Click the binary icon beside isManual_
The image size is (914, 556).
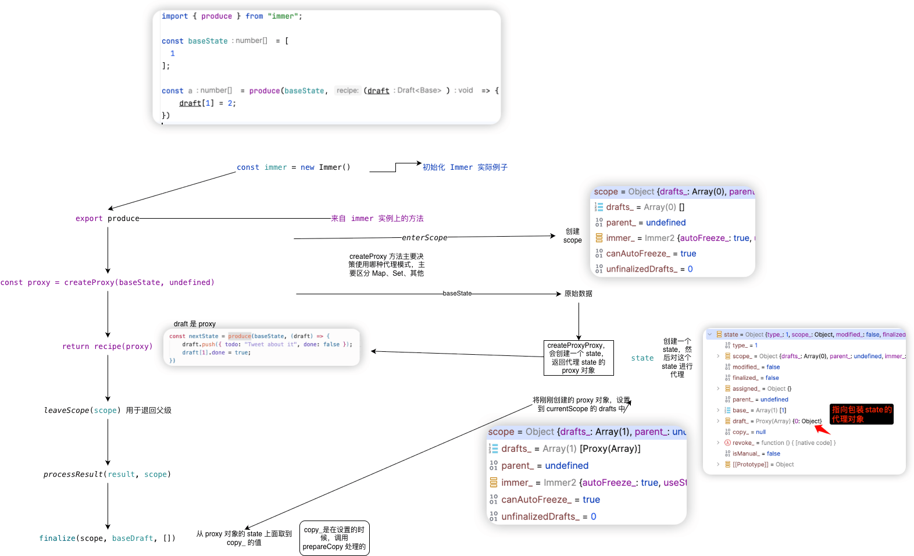727,454
